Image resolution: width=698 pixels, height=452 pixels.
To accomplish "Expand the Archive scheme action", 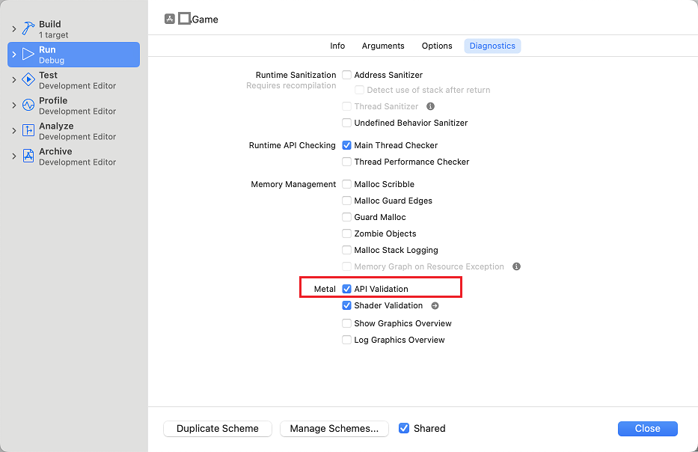I will (13, 156).
